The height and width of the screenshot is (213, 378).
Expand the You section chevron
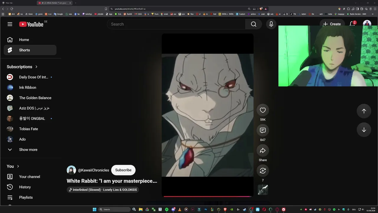coord(18,166)
